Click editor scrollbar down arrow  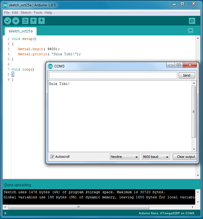[x=198, y=175]
